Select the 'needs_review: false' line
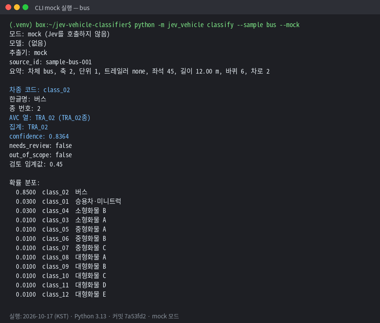This screenshot has height=323, width=380. pos(40,146)
